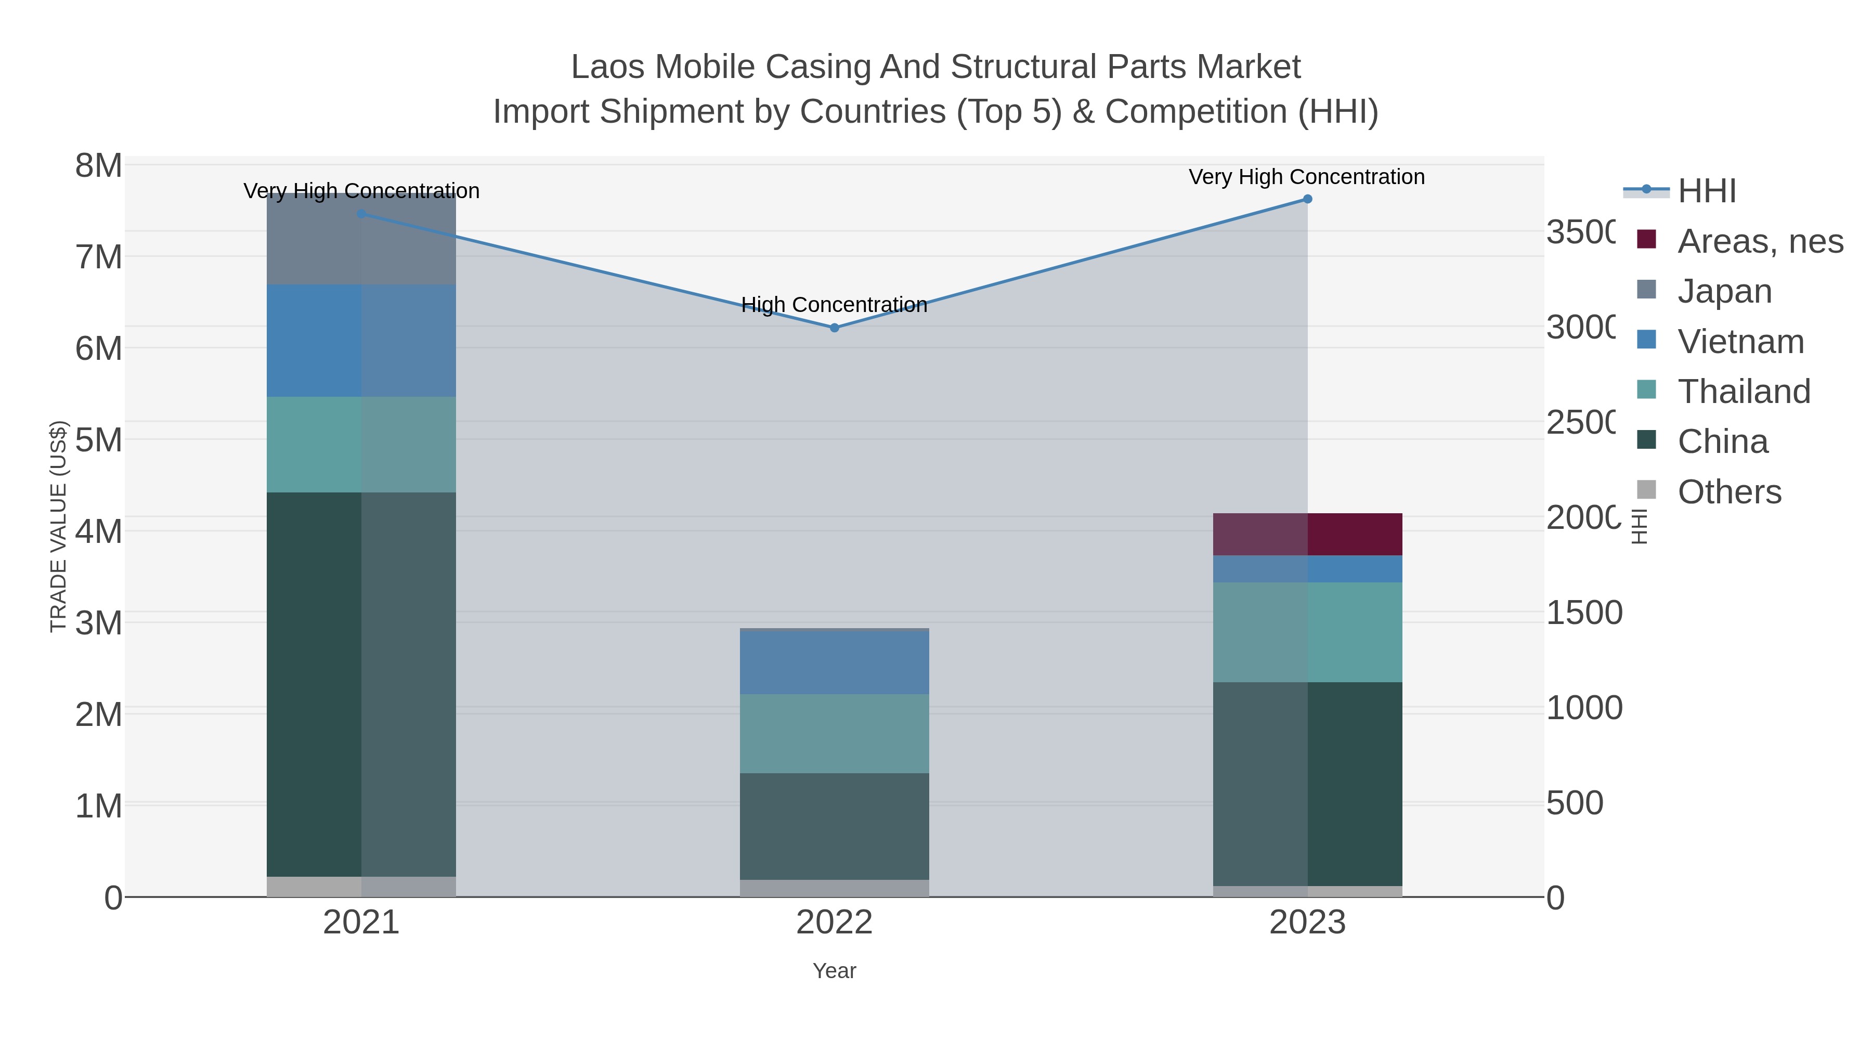Click the 2021 x-axis label

(361, 923)
